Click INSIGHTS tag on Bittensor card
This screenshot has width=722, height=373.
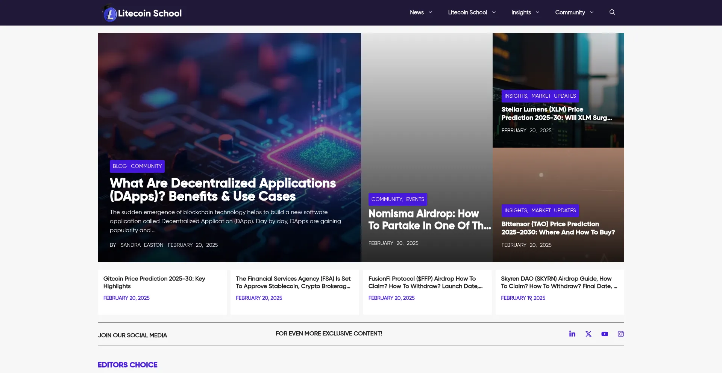click(x=516, y=210)
